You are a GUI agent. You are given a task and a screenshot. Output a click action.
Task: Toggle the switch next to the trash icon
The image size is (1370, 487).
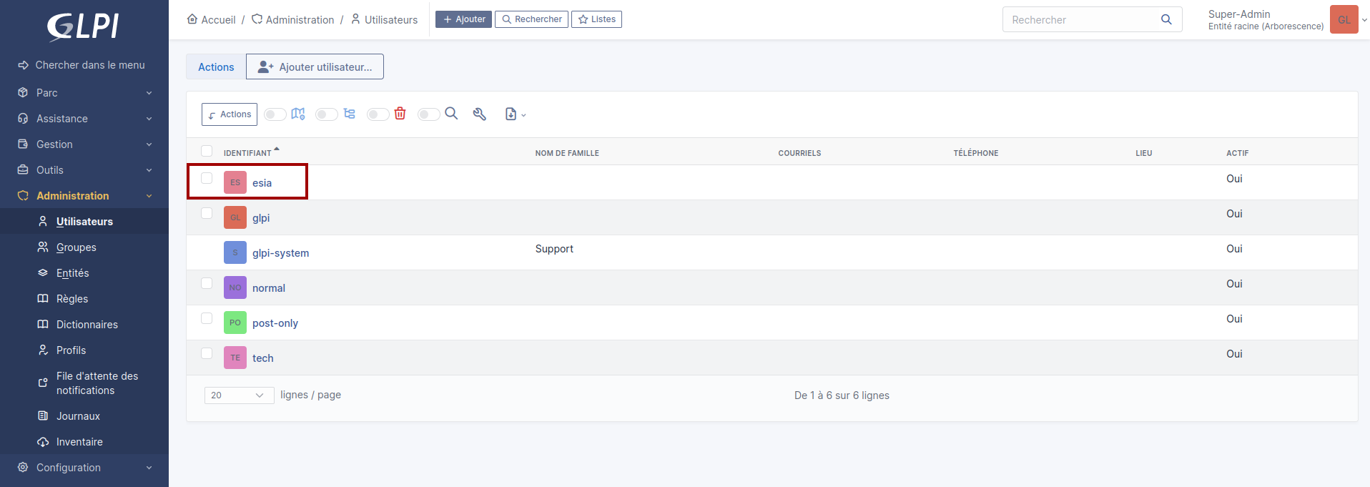click(x=378, y=114)
